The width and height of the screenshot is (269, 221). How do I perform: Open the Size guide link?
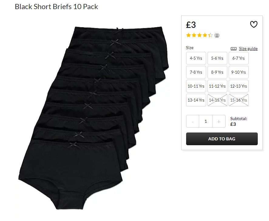point(248,49)
